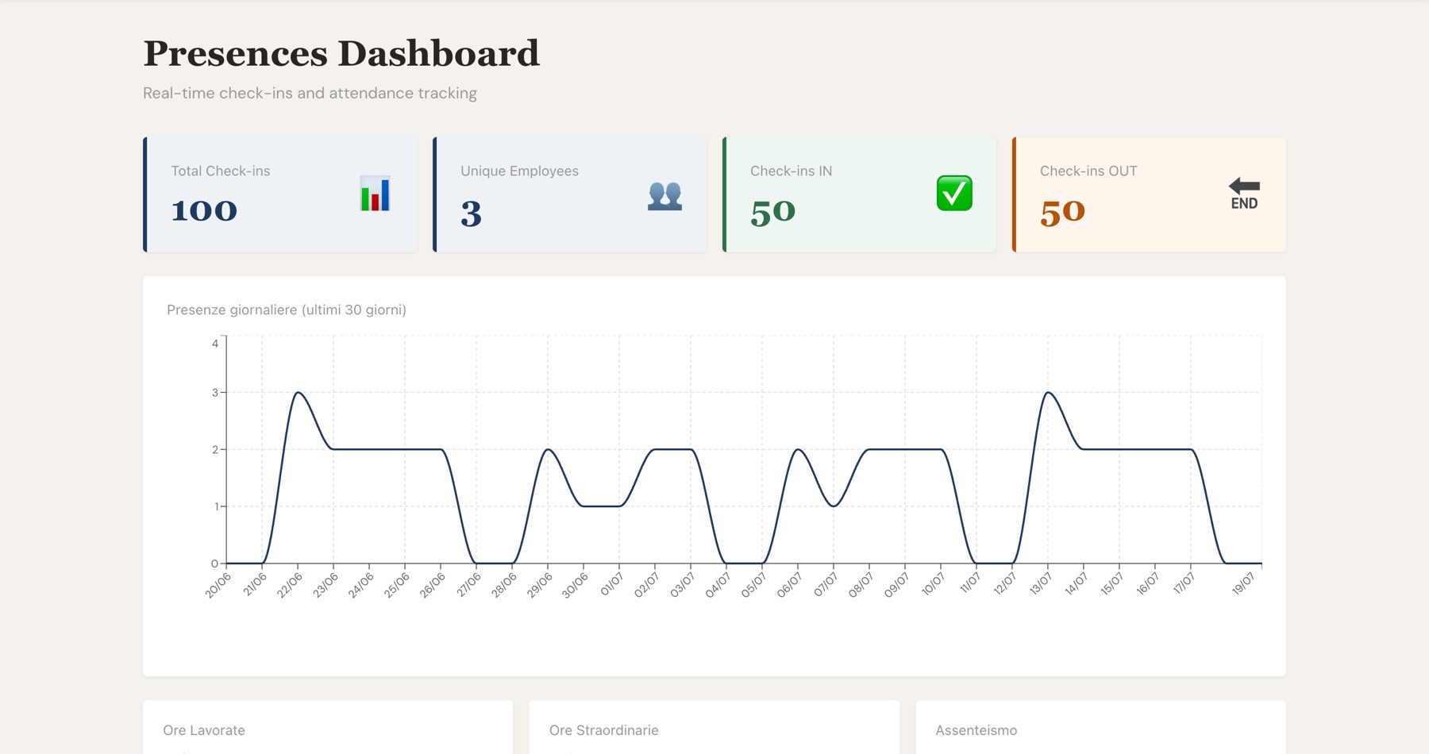Click the Unique Employees label

pos(519,171)
